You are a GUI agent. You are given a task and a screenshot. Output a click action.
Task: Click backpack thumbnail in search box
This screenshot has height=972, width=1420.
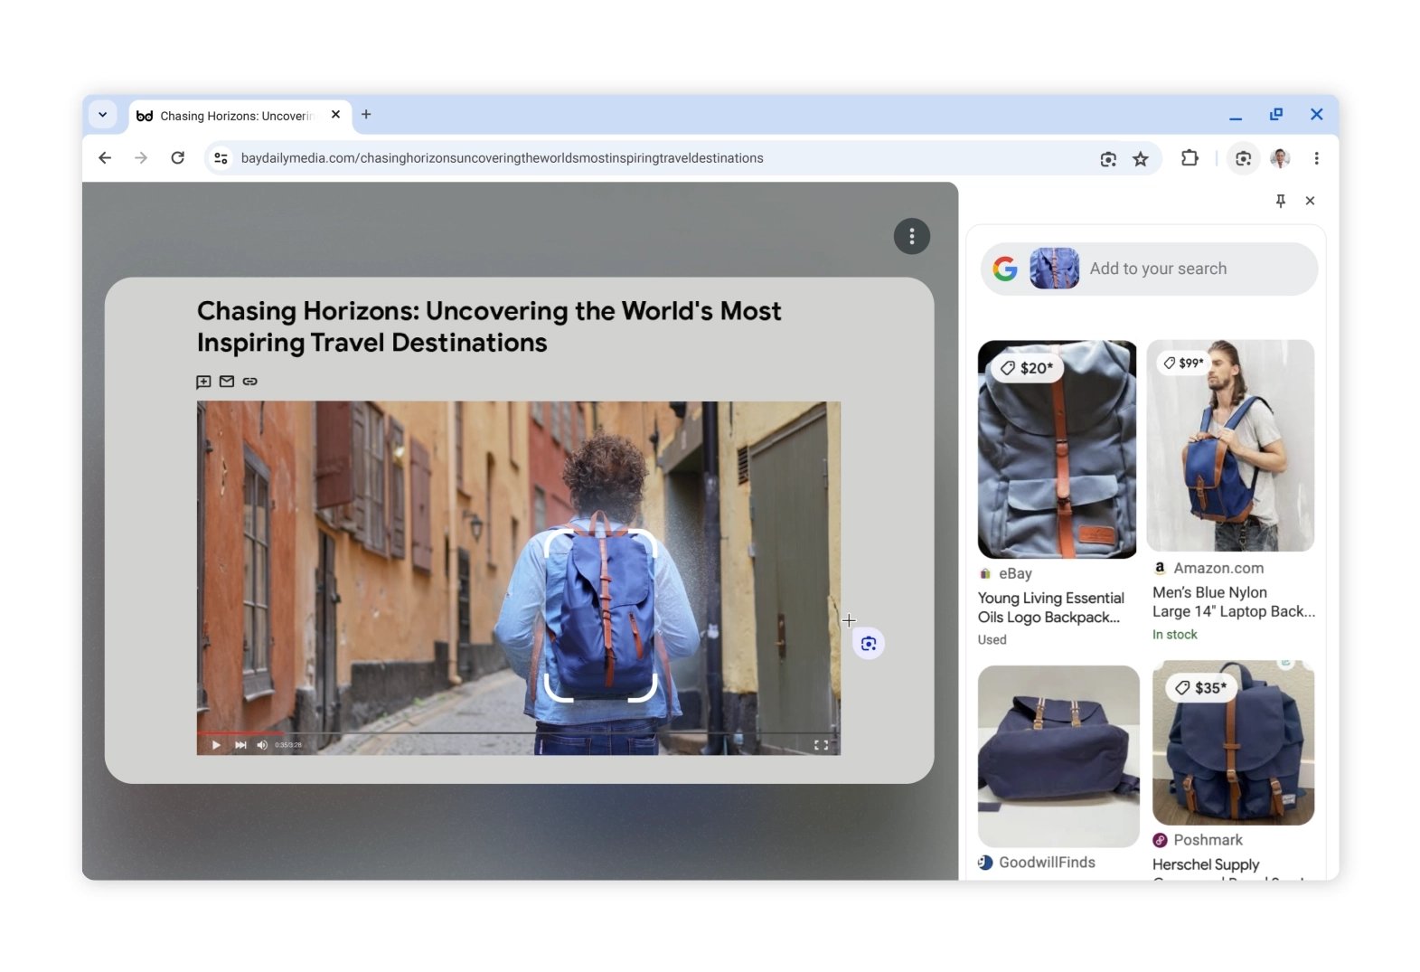tap(1054, 269)
